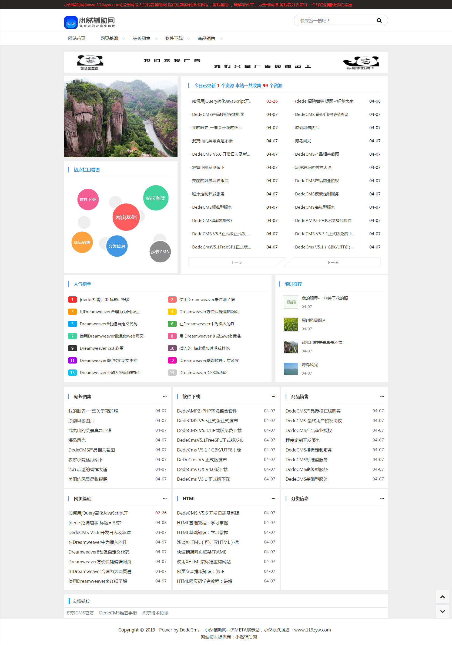Open more items in 网页基础 panel
The width and height of the screenshot is (452, 645).
coord(165,498)
